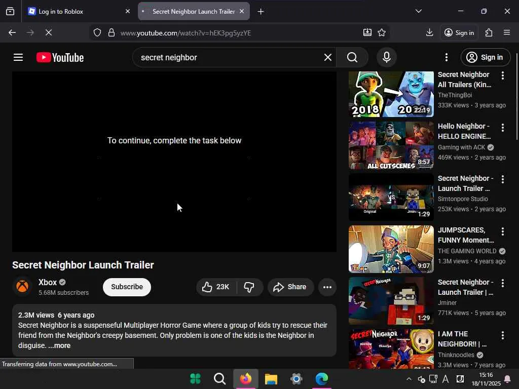Go back to the previous page
Image resolution: width=519 pixels, height=389 pixels.
coord(12,32)
